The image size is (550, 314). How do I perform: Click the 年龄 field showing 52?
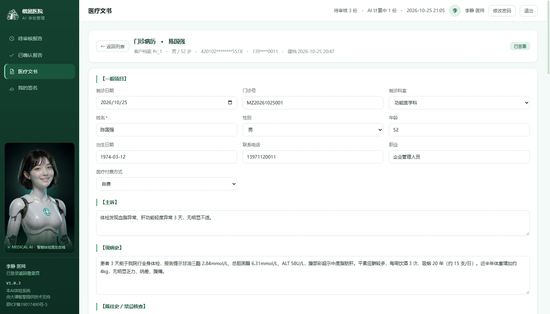coord(459,130)
